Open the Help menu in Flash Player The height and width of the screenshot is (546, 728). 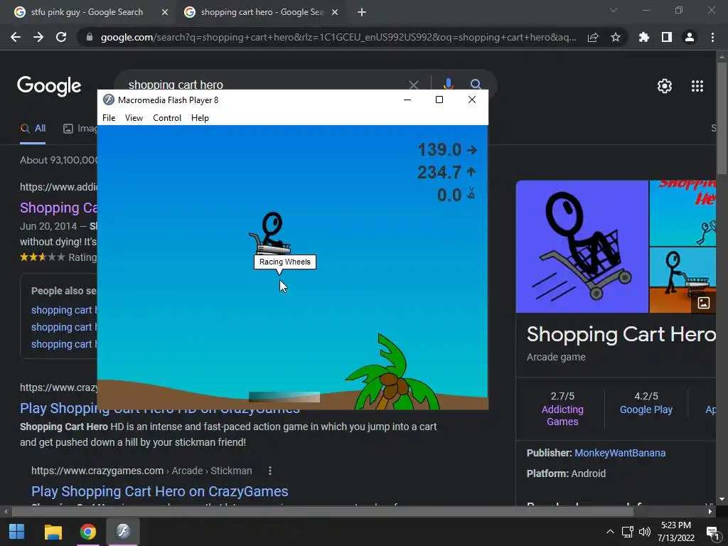coord(200,118)
